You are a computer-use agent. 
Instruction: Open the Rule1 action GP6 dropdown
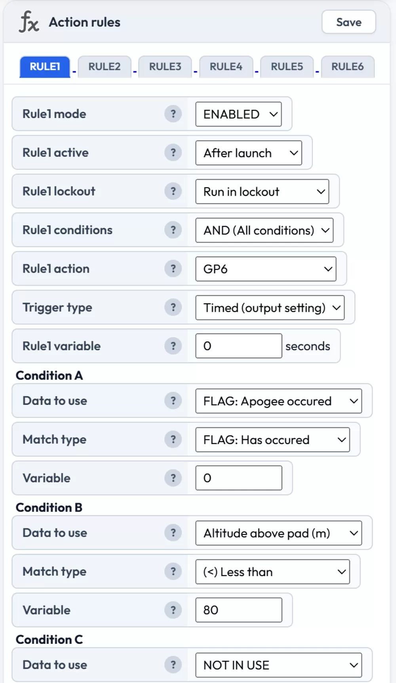[266, 269]
